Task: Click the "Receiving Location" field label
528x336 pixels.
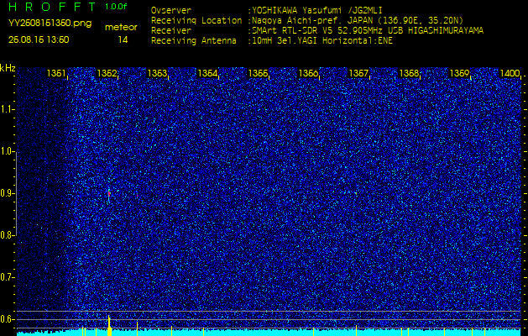Action: pos(196,20)
